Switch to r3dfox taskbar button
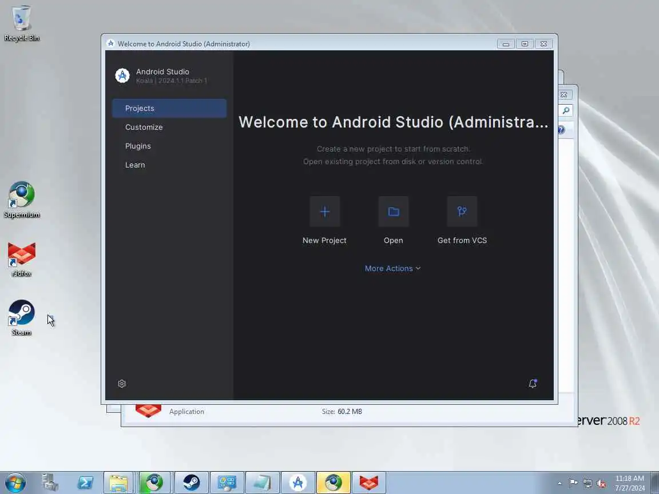The width and height of the screenshot is (659, 494). pos(368,483)
